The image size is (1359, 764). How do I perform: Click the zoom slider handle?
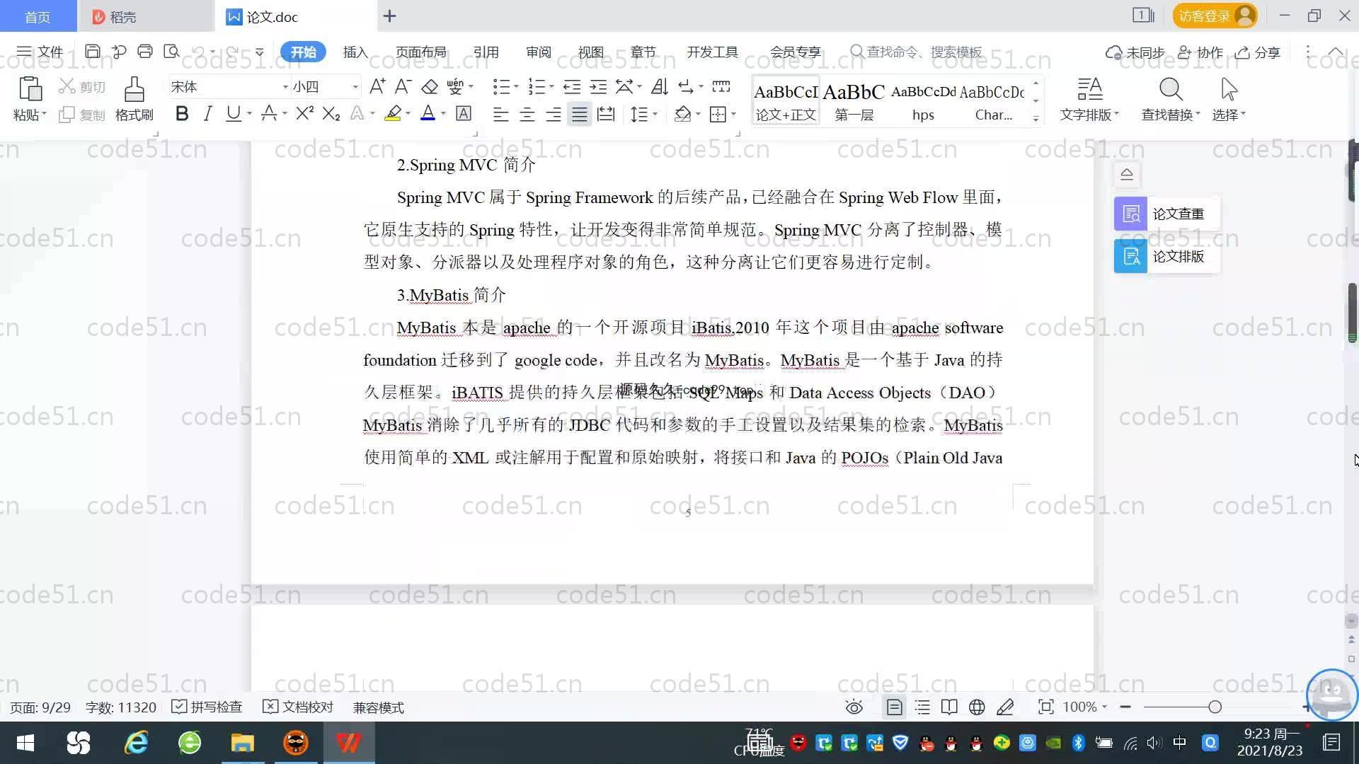pos(1215,707)
